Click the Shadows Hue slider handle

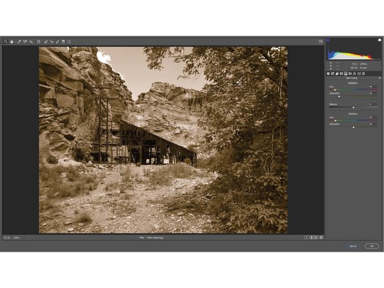pos(335,121)
